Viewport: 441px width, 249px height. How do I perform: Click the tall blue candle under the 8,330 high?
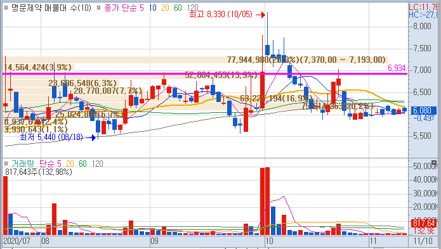click(268, 49)
